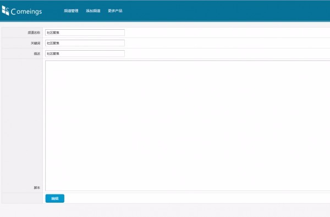This screenshot has width=330, height=217.
Task: Click the 社区聚焦 text in 描述 field
Action: click(53, 54)
